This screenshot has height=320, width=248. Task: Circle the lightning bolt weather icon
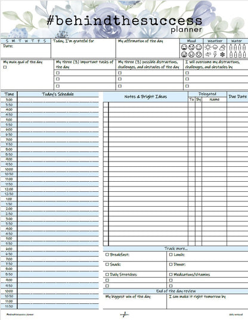[215, 54]
